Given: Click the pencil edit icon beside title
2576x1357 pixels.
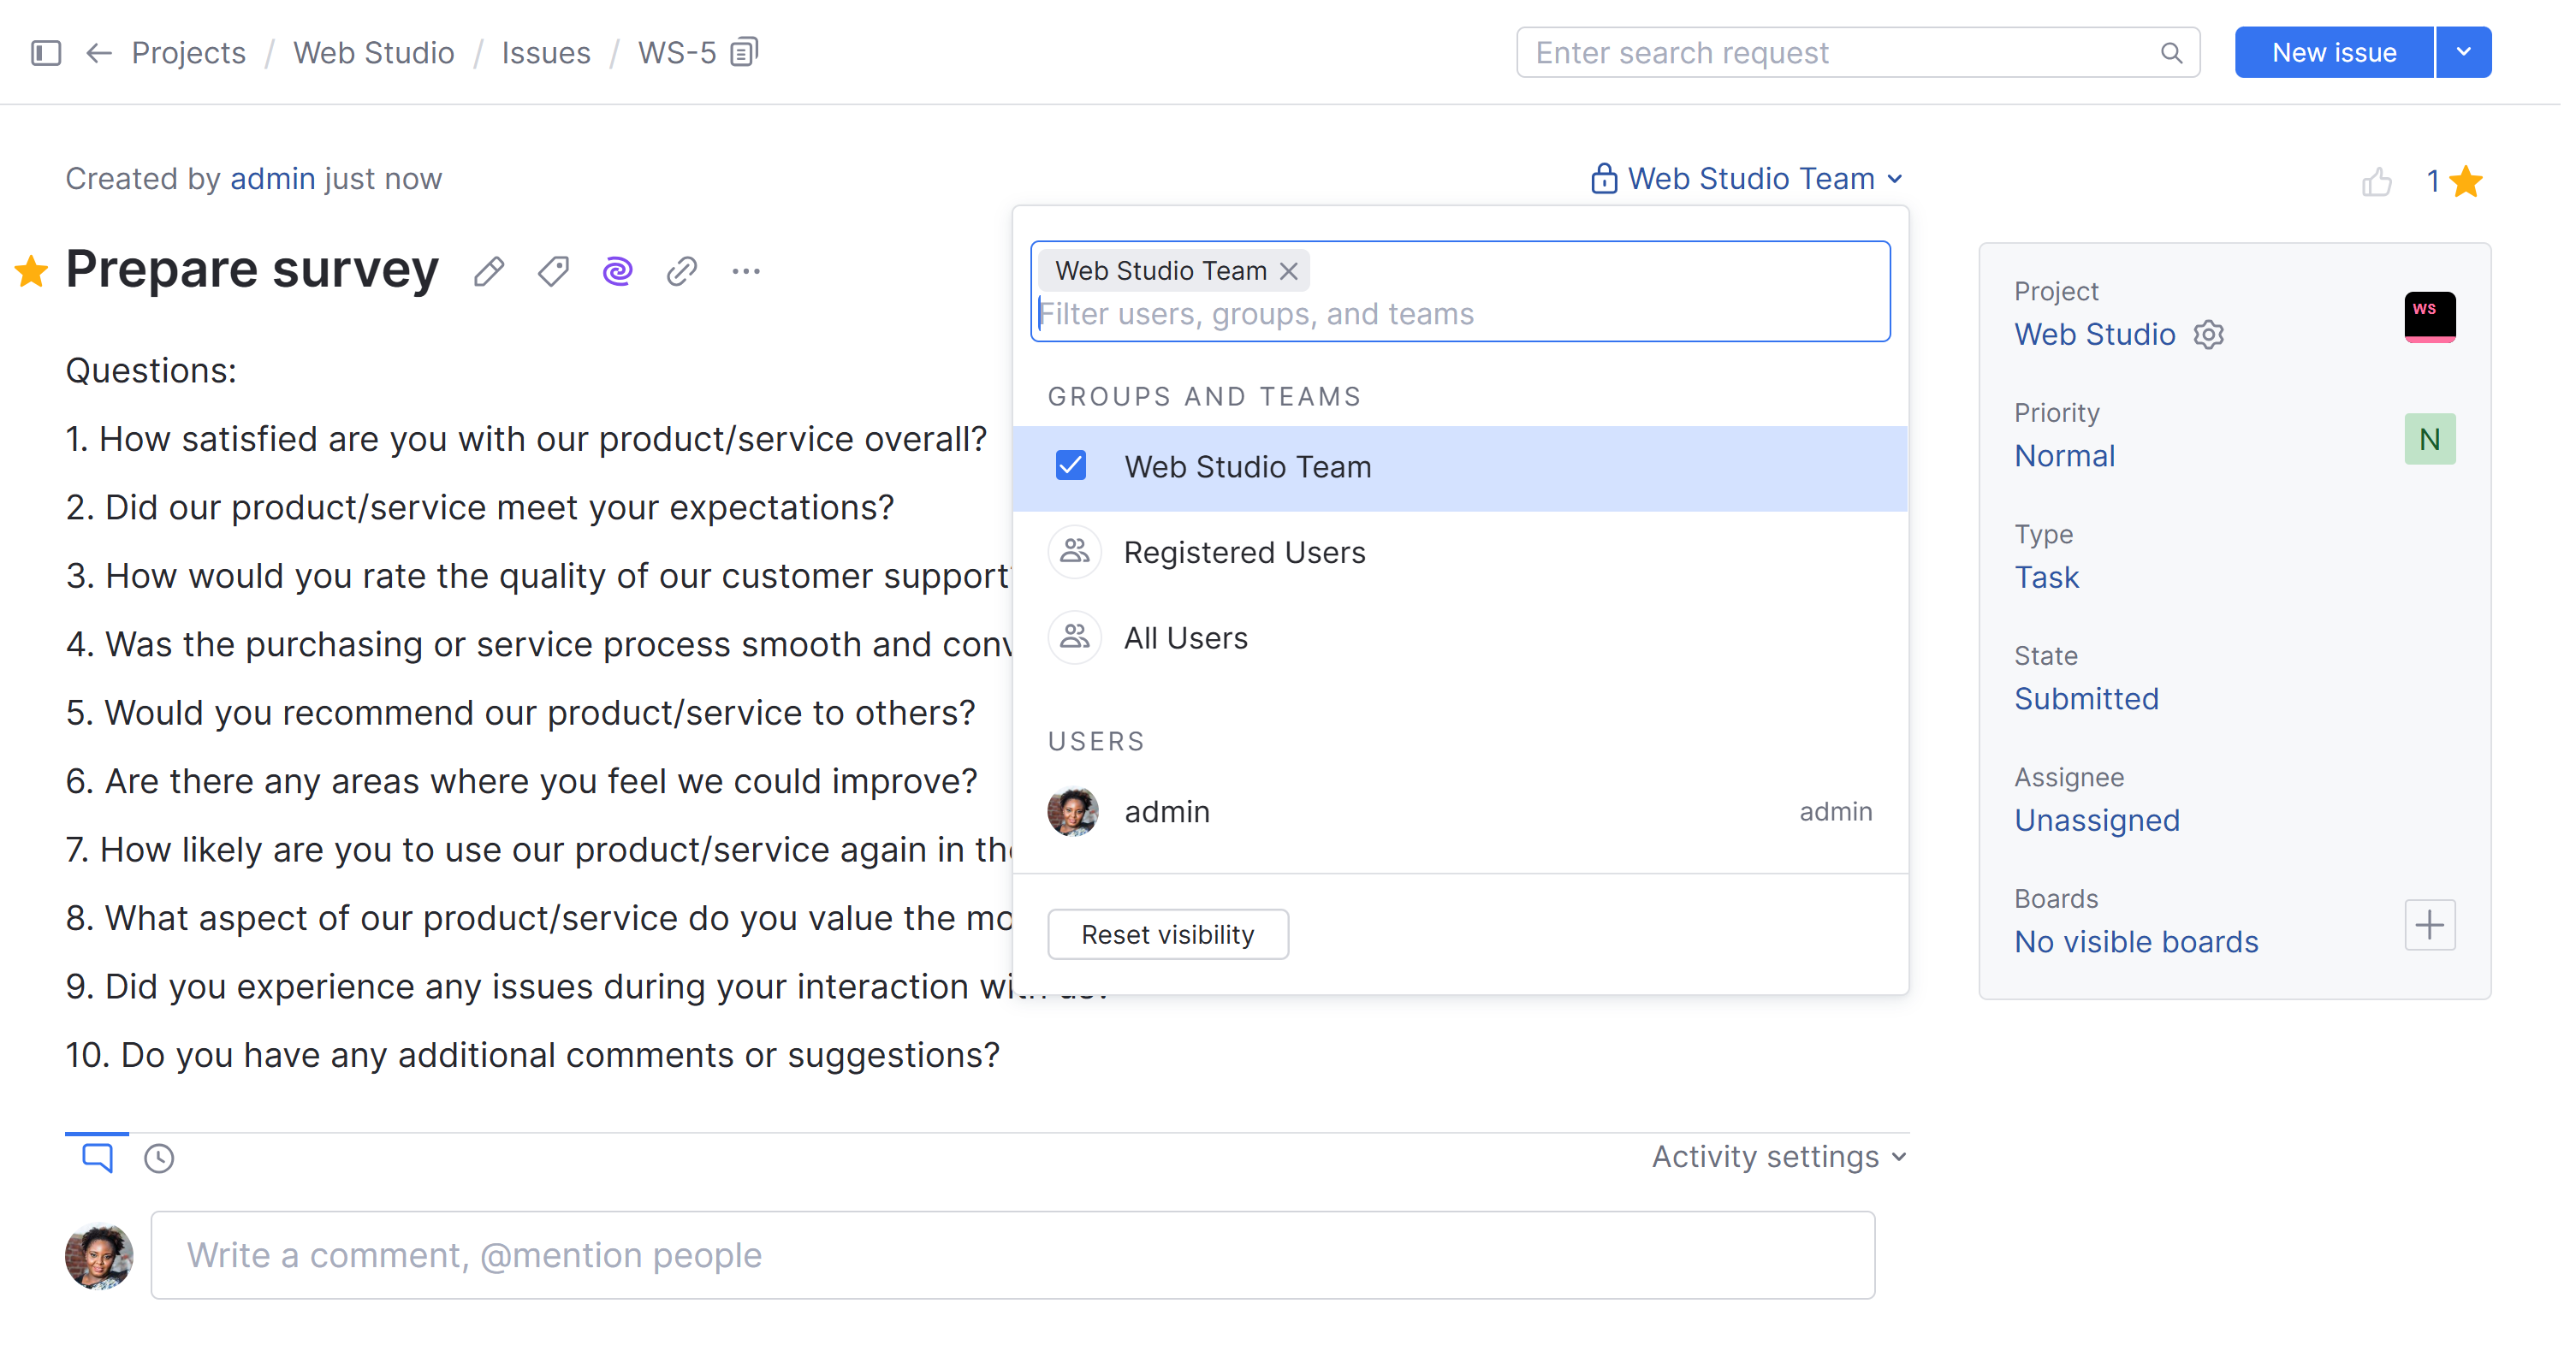Looking at the screenshot, I should [x=489, y=272].
